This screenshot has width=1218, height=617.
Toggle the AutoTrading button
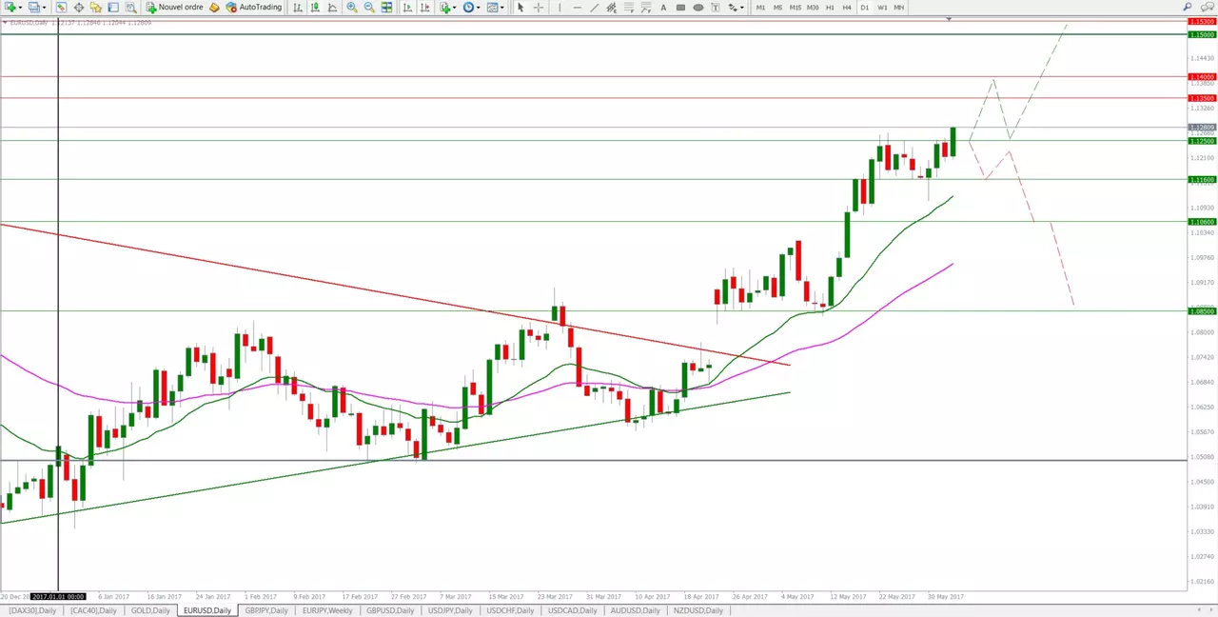[254, 7]
